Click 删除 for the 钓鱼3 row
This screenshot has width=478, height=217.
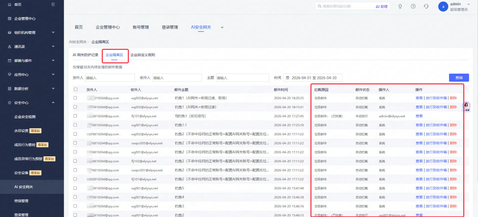(453, 206)
